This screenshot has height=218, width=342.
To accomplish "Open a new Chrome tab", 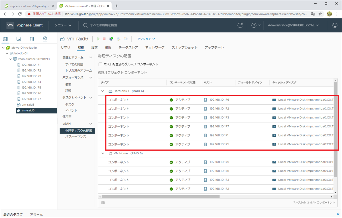I will point(117,6).
